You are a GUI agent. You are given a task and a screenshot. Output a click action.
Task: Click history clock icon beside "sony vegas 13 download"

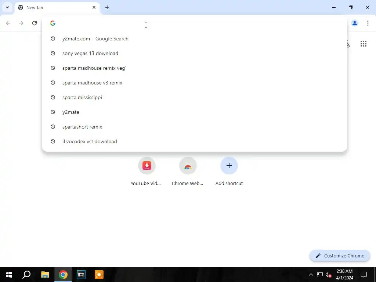[53, 53]
